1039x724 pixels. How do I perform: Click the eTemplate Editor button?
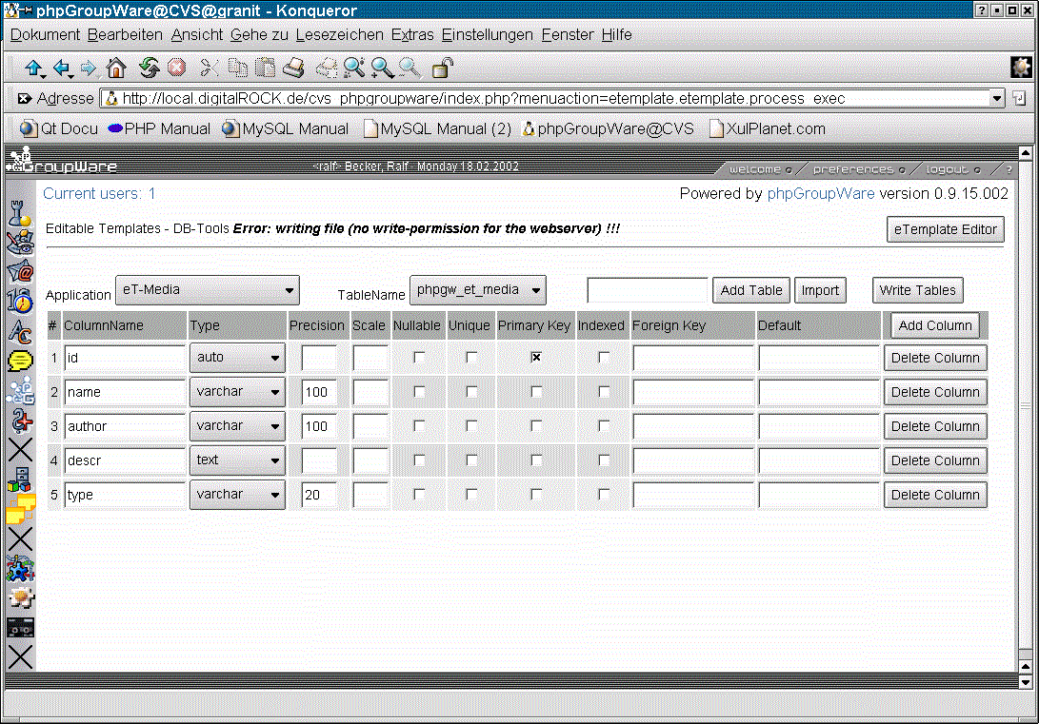point(945,229)
